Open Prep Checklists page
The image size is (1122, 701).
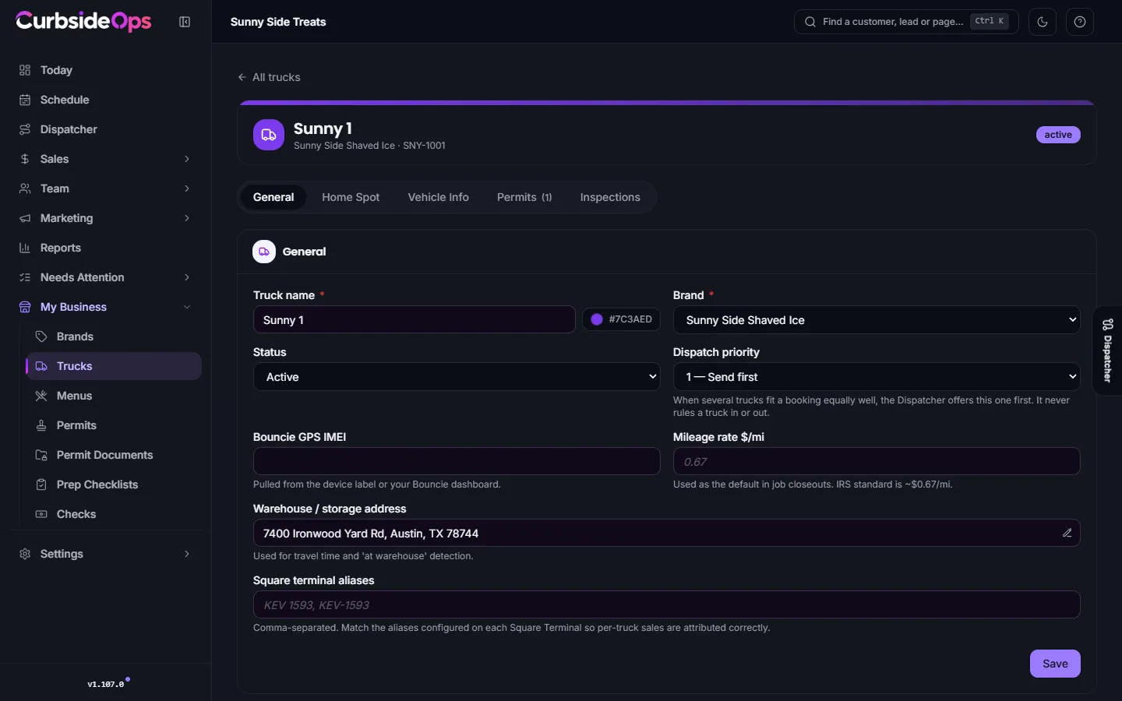tap(114, 484)
